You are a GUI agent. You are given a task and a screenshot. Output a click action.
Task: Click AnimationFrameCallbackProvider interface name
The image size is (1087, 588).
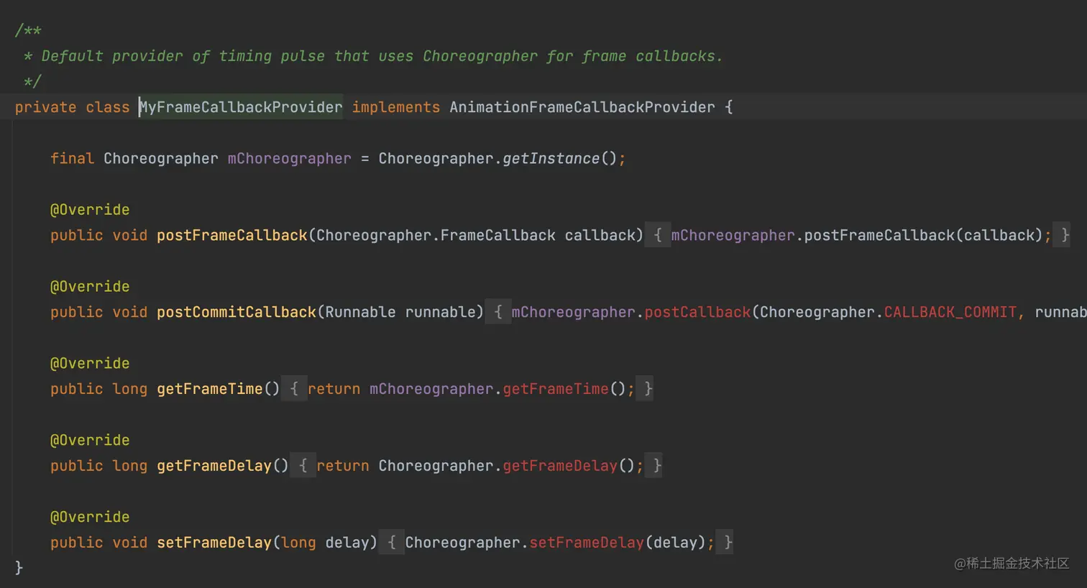(582, 107)
